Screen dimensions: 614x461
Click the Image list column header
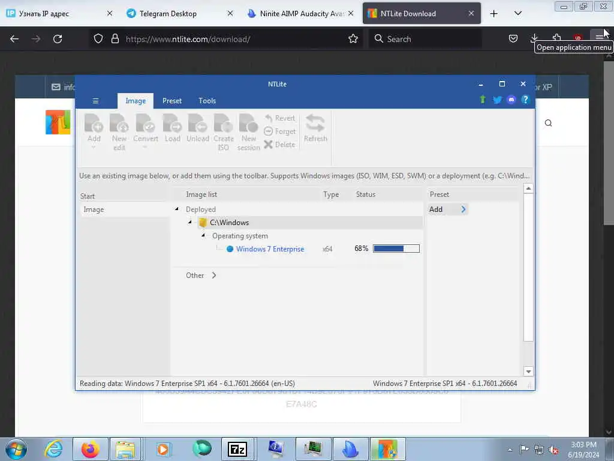pos(201,194)
